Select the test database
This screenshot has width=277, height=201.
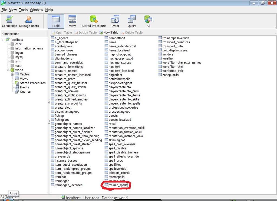point(15,66)
